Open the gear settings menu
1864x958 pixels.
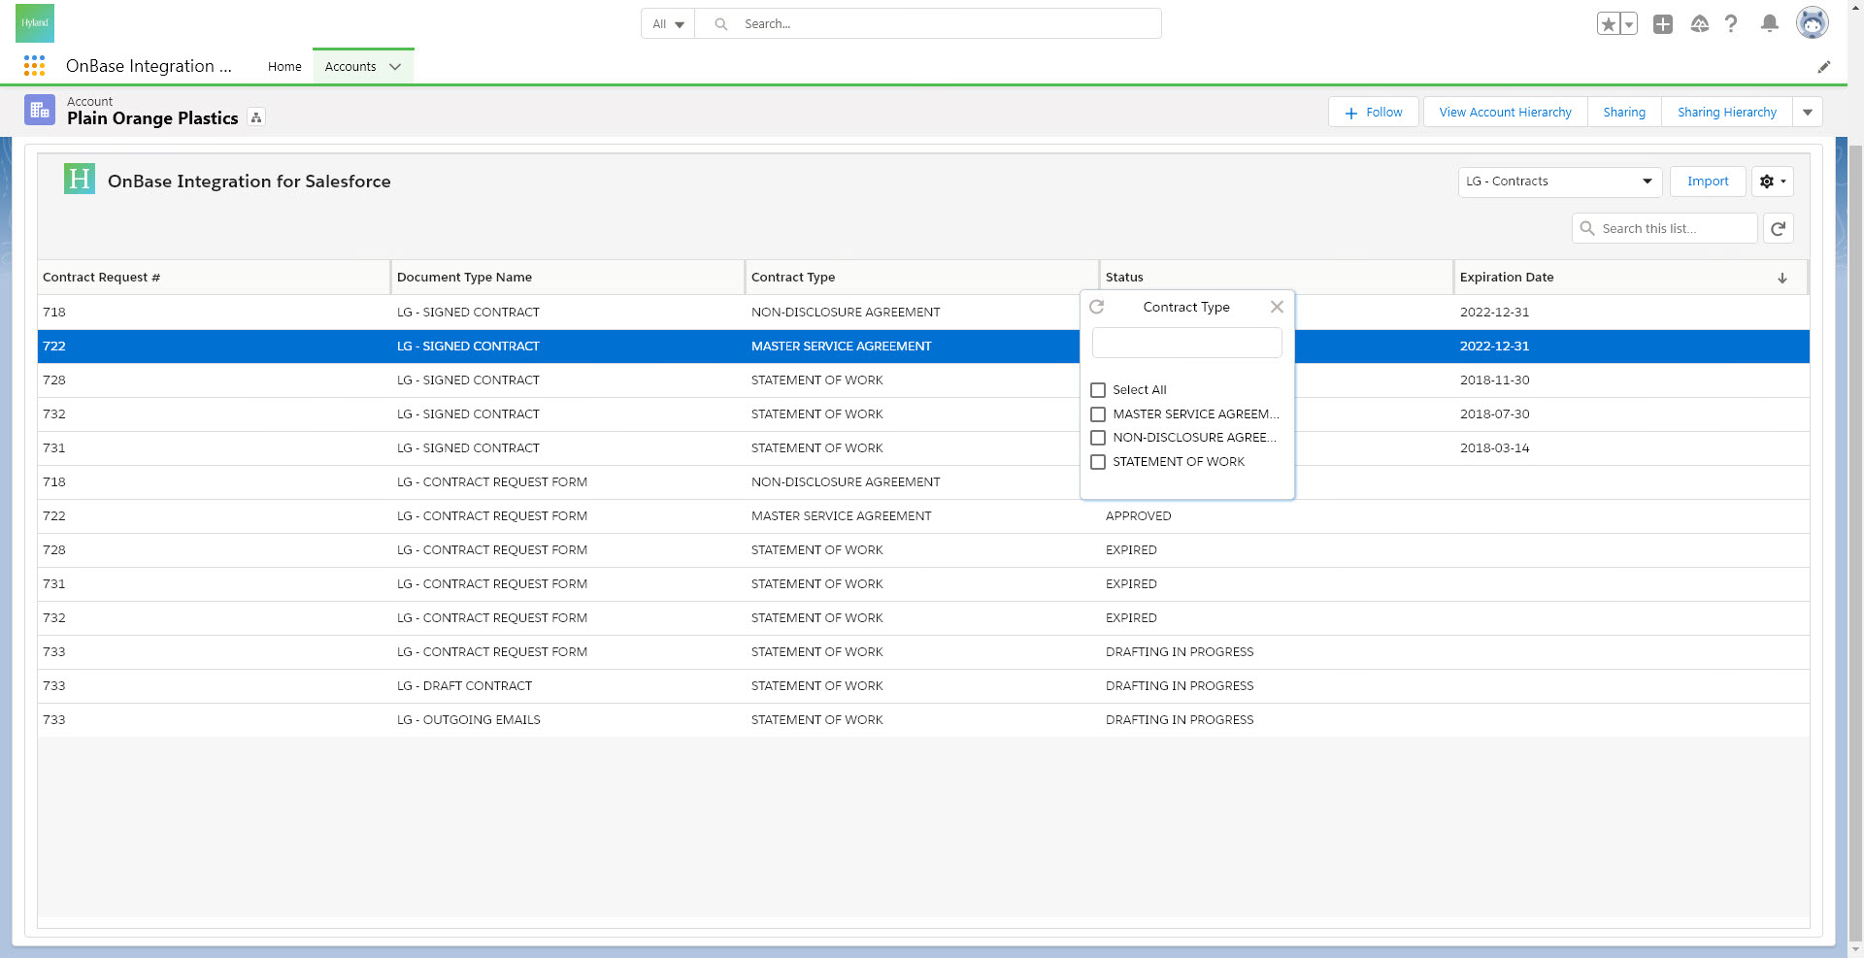pos(1773,182)
